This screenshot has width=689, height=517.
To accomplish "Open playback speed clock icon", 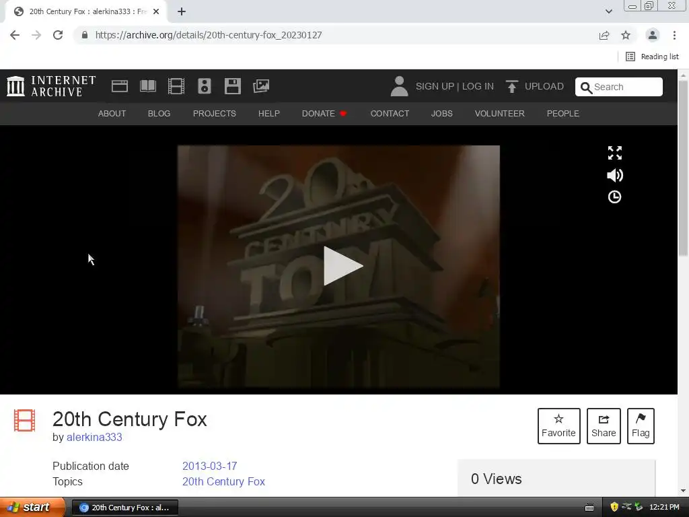I will pos(614,197).
